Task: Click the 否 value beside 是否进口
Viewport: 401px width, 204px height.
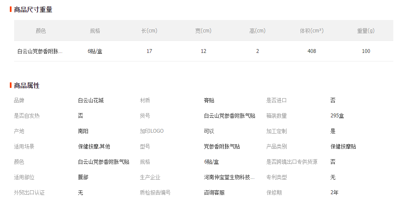Action: coord(333,100)
